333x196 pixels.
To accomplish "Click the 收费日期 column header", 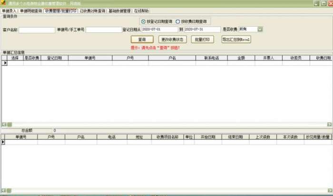I will [x=321, y=58].
